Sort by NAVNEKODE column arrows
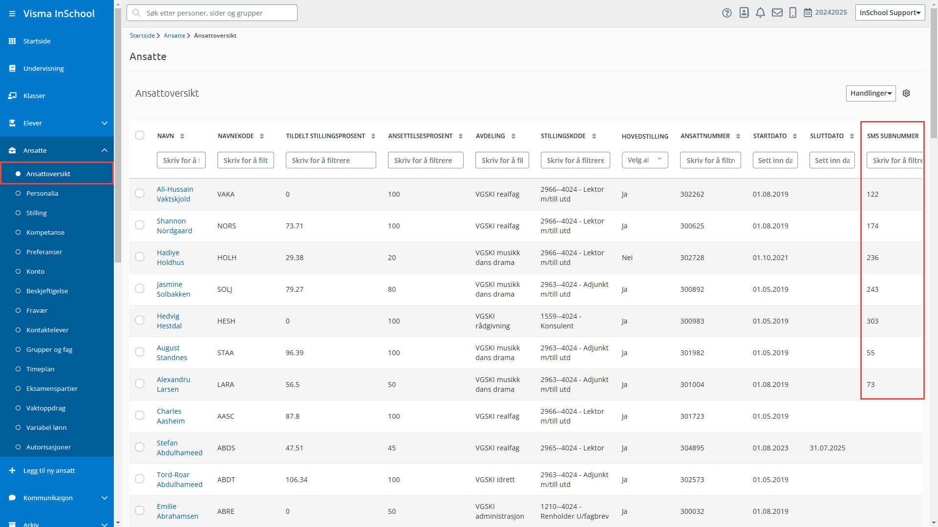 [x=262, y=136]
